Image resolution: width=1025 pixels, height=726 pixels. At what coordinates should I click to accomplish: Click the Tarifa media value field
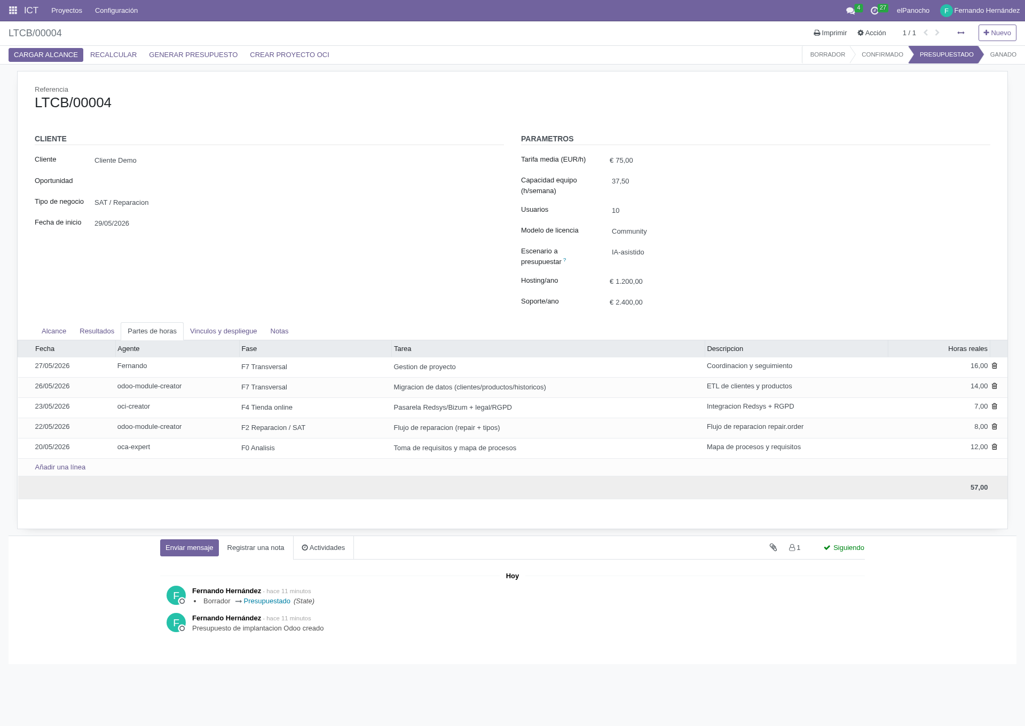pyautogui.click(x=621, y=161)
